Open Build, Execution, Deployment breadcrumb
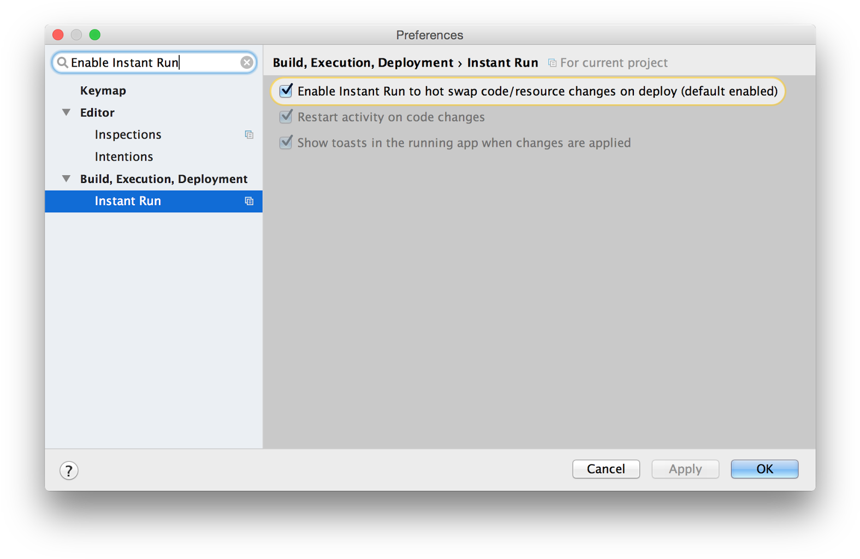Image resolution: width=860 pixels, height=559 pixels. pyautogui.click(x=363, y=62)
